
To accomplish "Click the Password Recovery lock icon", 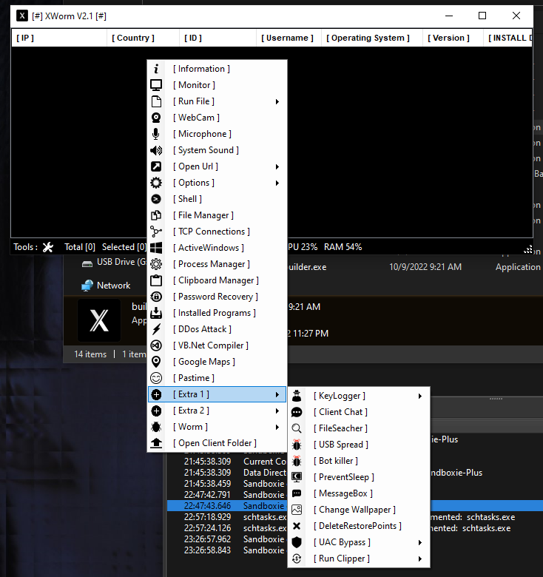I will click(156, 297).
